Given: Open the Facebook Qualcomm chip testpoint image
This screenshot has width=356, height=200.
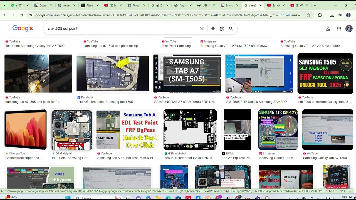Looking at the screenshot, I should click(113, 74).
